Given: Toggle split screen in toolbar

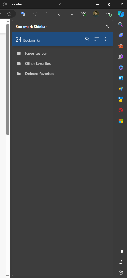Looking at the screenshot, I should pyautogui.click(x=48, y=14).
